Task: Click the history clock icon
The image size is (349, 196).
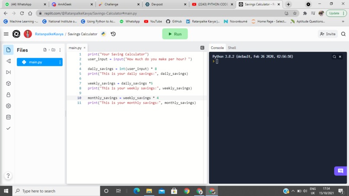Action: [113, 34]
